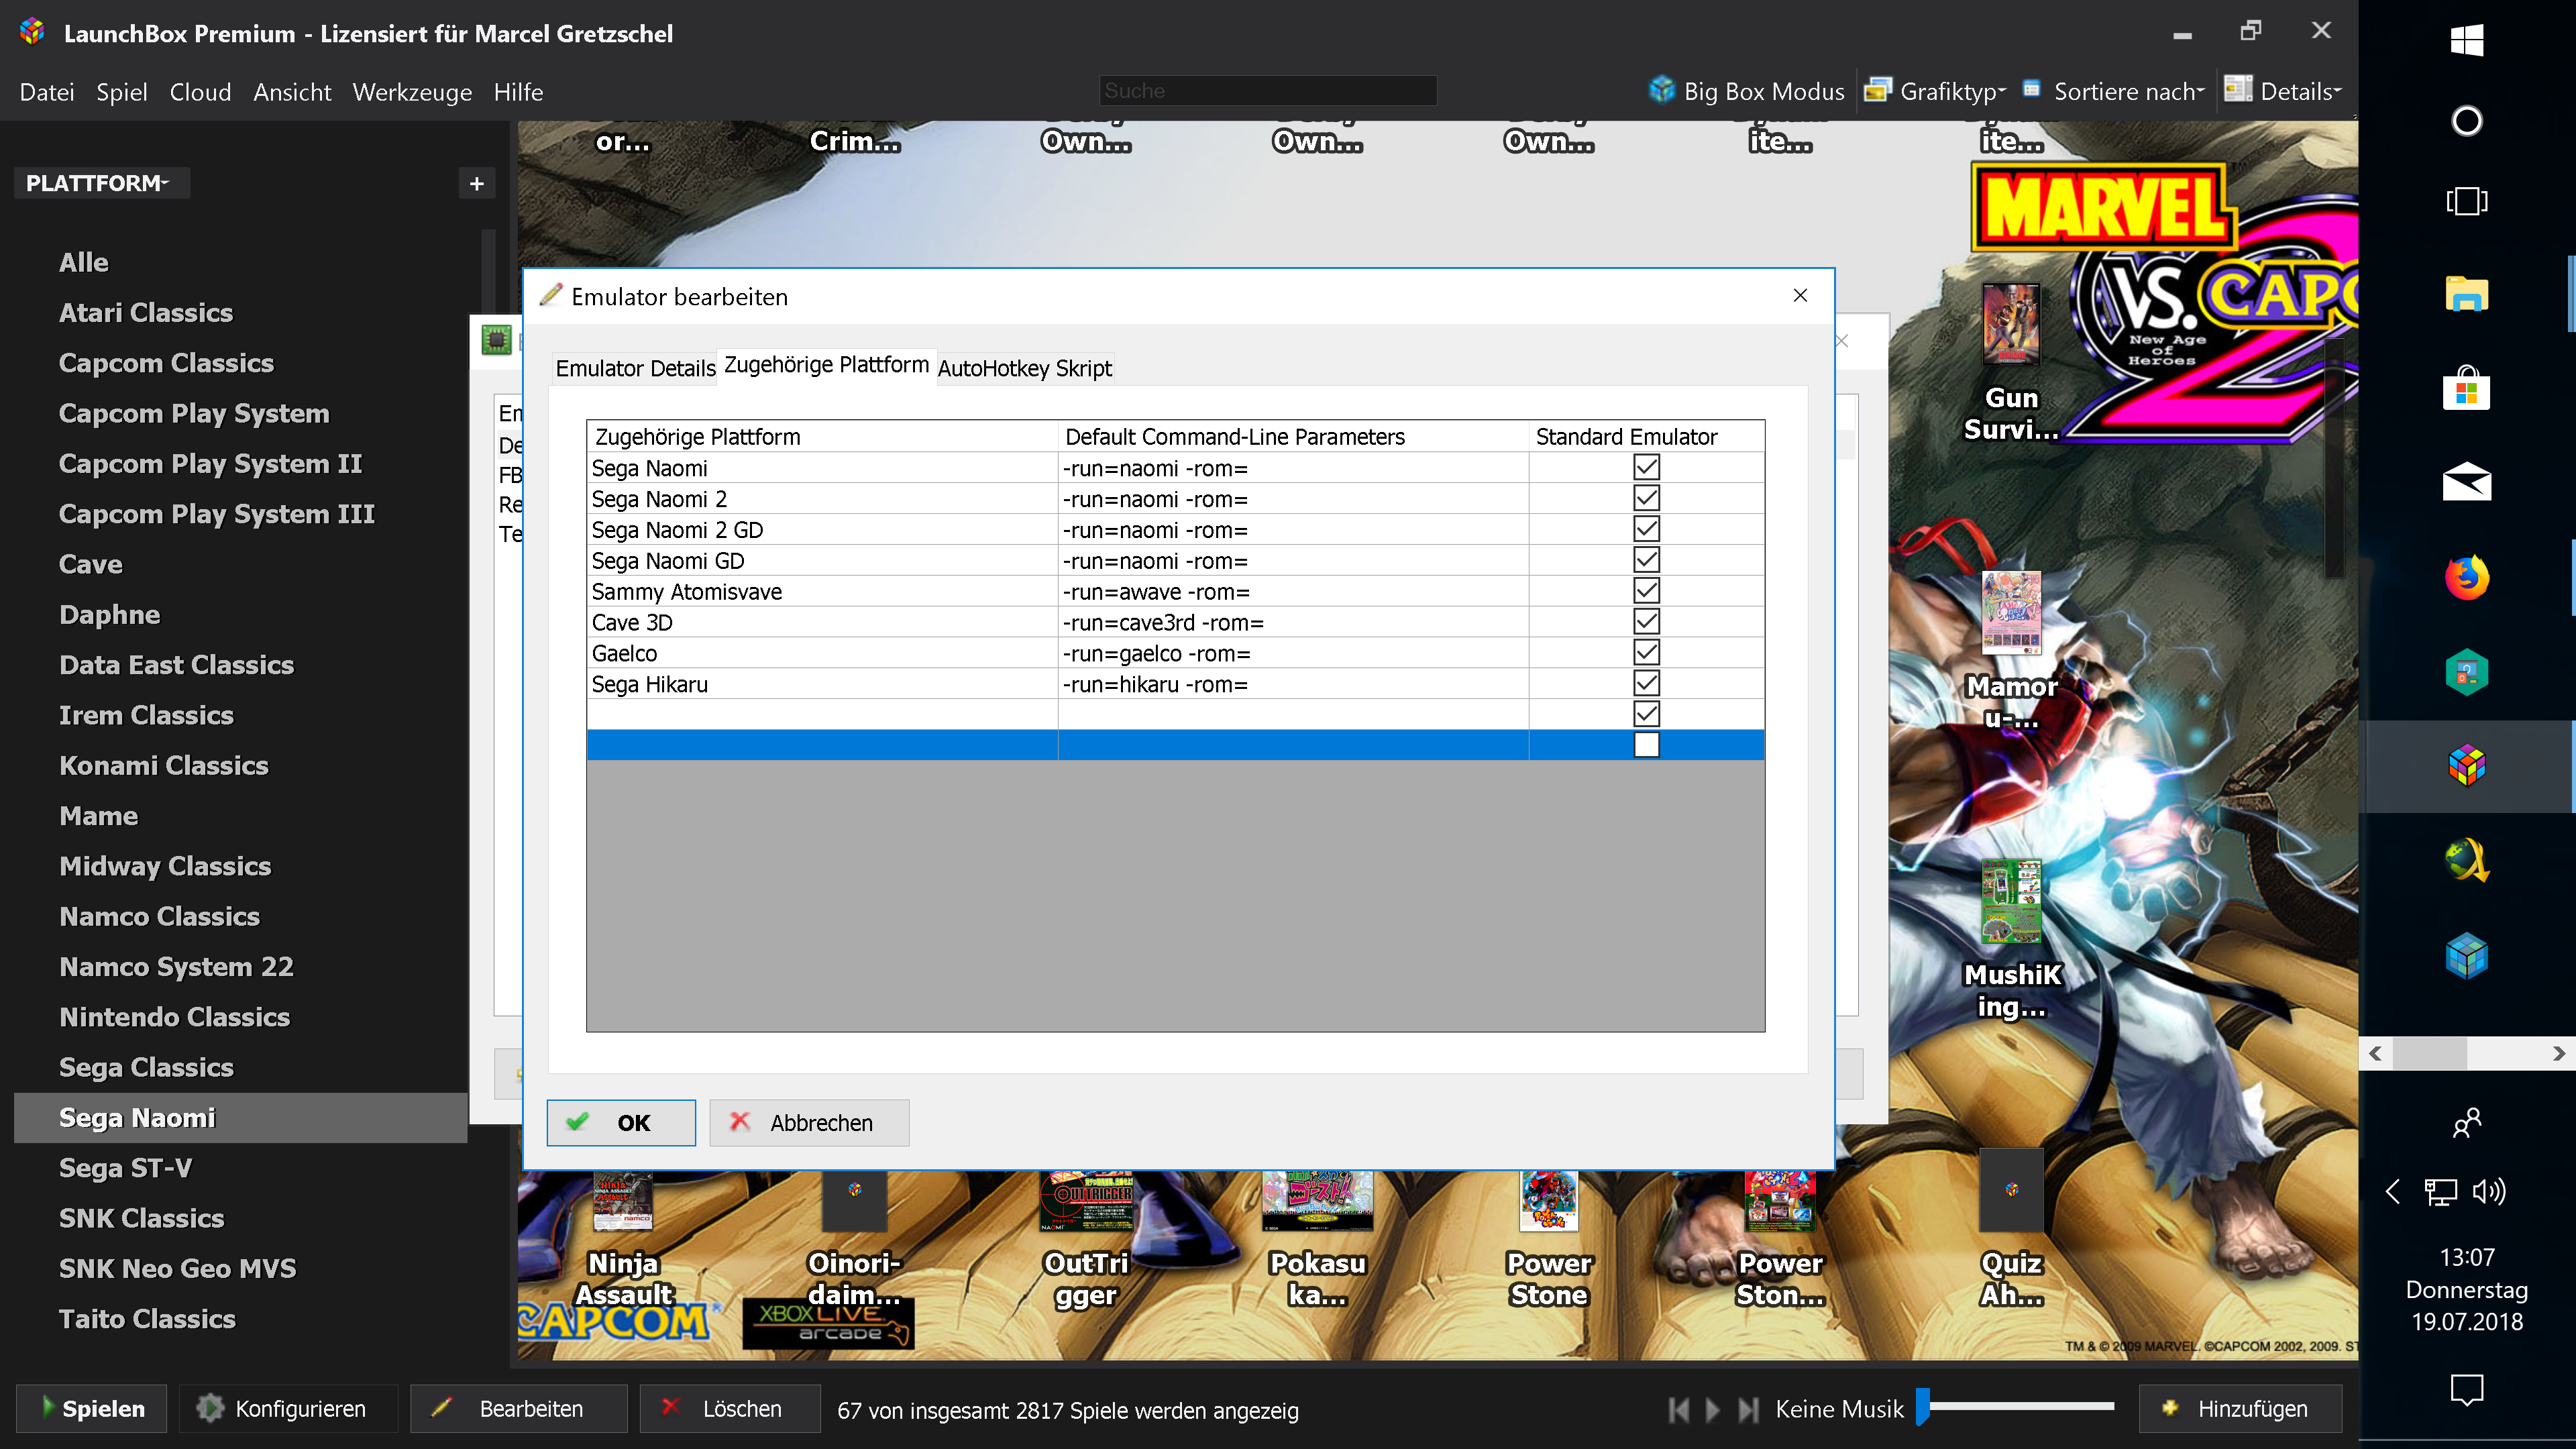Click the Suche search field

coord(1268,91)
